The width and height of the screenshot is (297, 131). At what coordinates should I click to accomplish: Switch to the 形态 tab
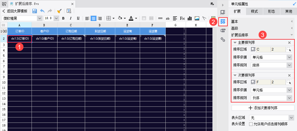click(x=271, y=11)
